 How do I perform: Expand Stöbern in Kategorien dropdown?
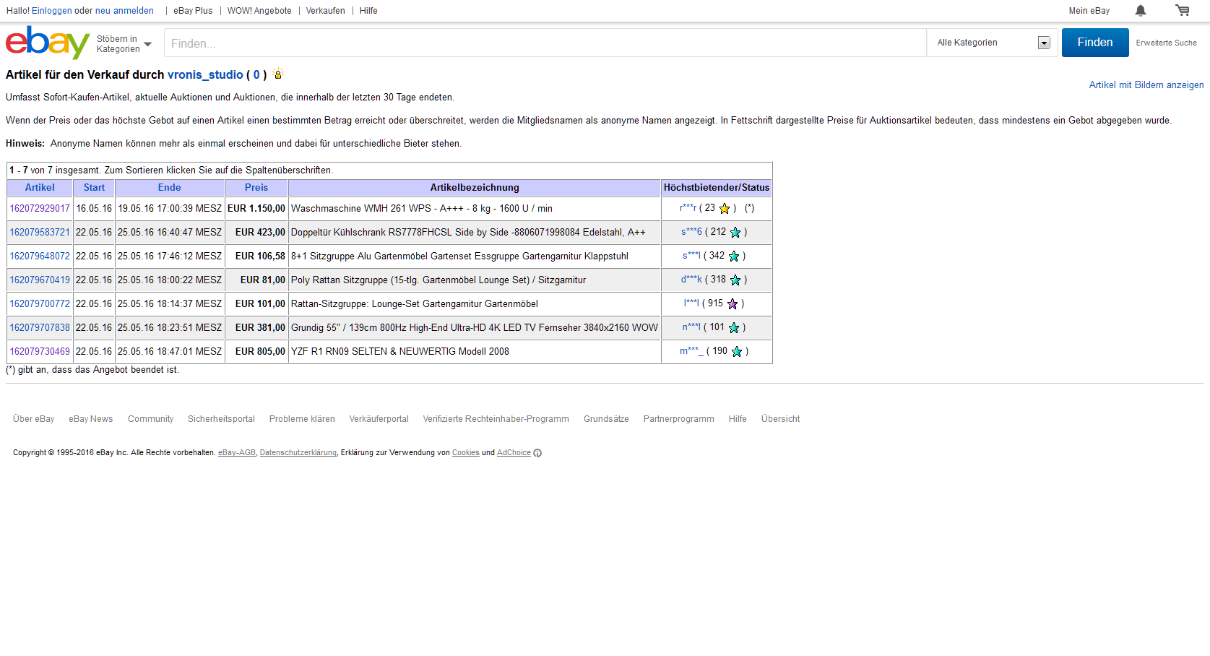click(x=124, y=44)
